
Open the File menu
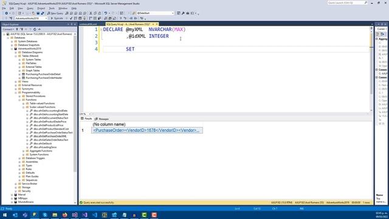4,8
